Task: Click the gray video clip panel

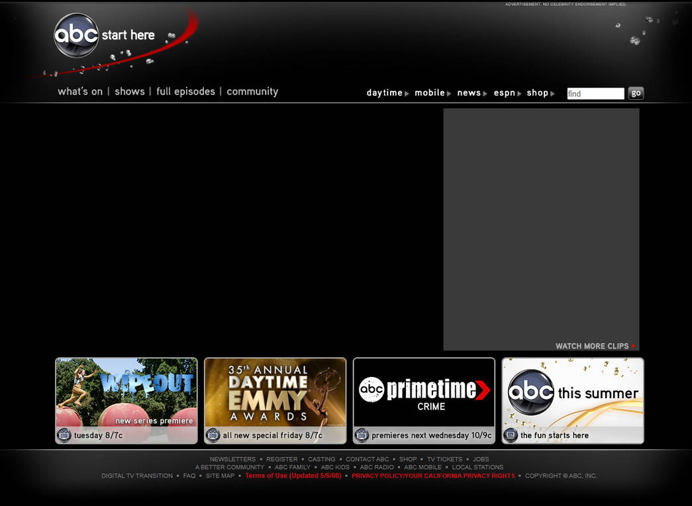Action: (x=541, y=230)
